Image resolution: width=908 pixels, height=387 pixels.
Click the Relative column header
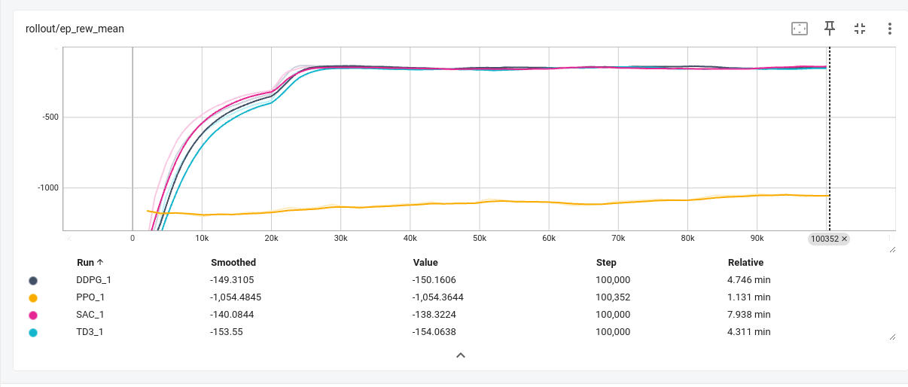coord(745,263)
